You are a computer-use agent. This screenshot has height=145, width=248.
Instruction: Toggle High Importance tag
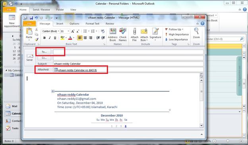pos(177,35)
